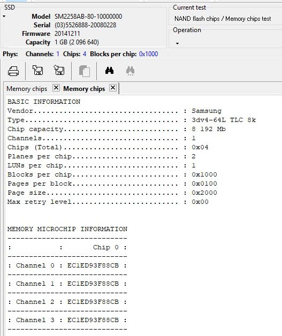Expand the dropdown arrow under SSD label
Viewport: 282px width, 336px height.
pyautogui.click(x=4, y=16)
